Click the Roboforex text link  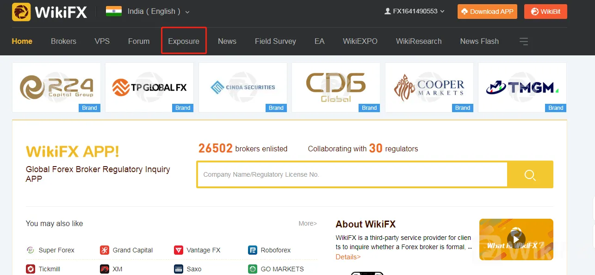coord(276,250)
